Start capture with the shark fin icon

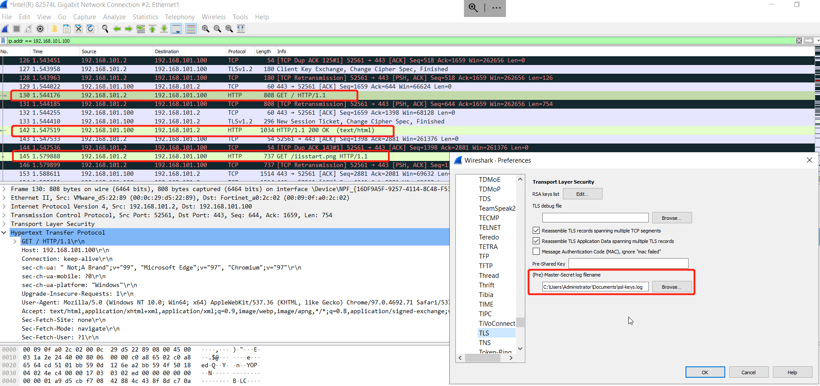click(x=5, y=29)
